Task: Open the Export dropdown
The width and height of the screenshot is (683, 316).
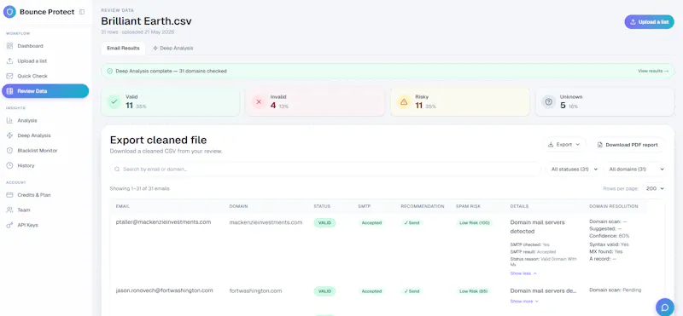Action: click(x=564, y=145)
